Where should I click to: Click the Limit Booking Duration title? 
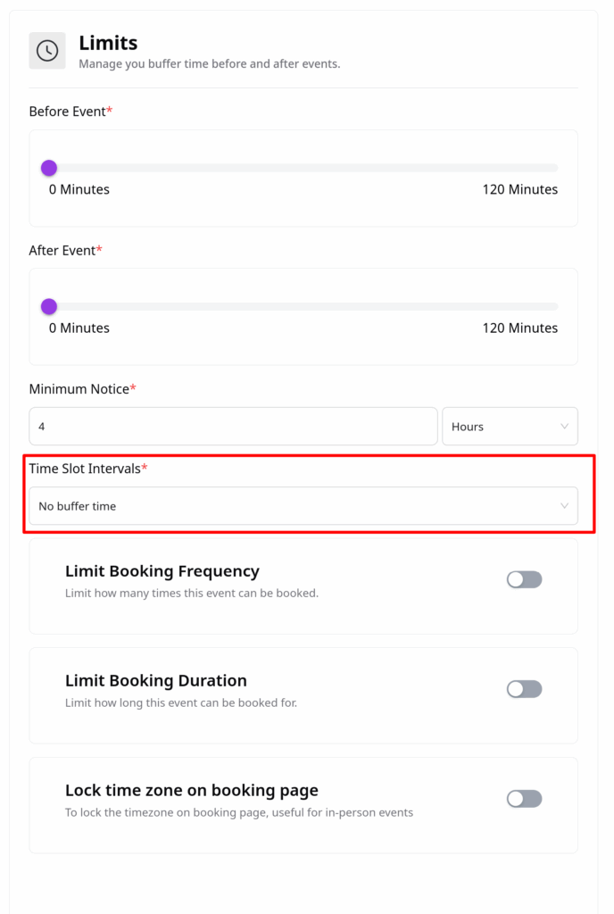coord(155,681)
